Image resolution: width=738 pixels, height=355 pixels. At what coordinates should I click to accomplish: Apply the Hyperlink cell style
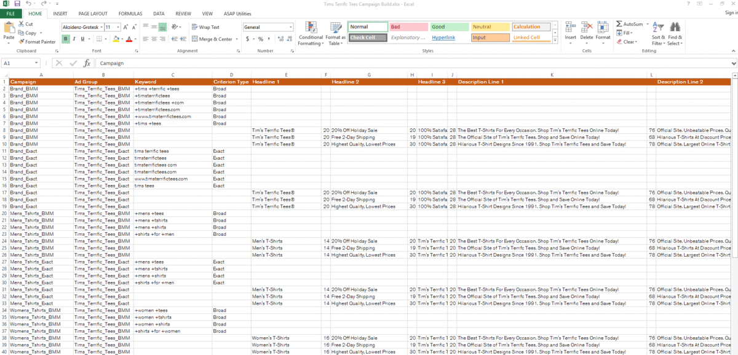tap(443, 37)
